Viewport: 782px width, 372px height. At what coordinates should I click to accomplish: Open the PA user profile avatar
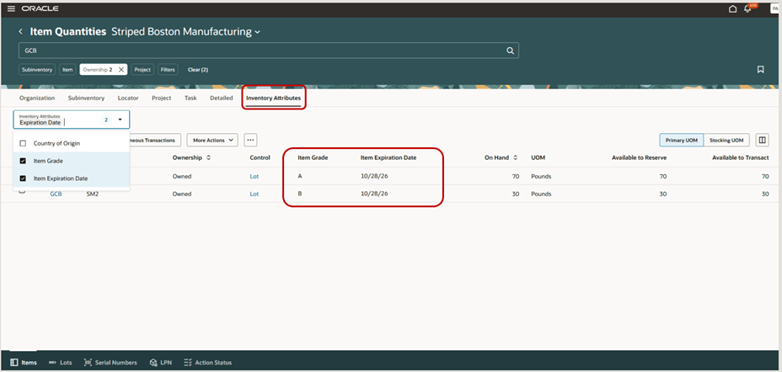click(774, 8)
